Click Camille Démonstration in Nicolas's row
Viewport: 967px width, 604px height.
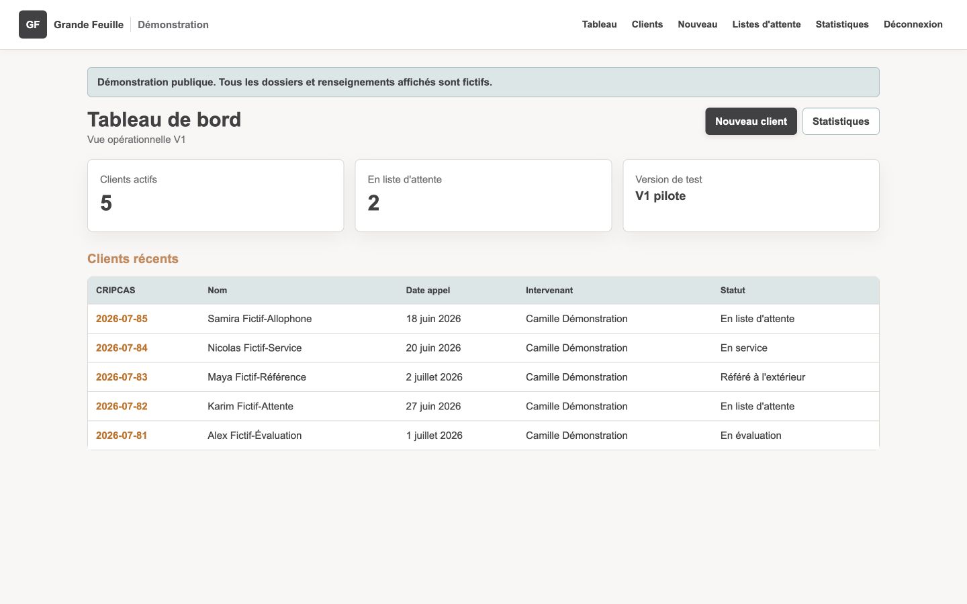click(577, 348)
